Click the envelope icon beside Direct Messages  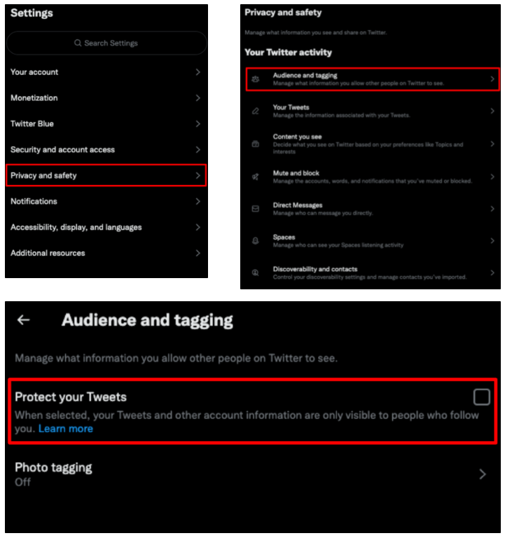tap(256, 209)
